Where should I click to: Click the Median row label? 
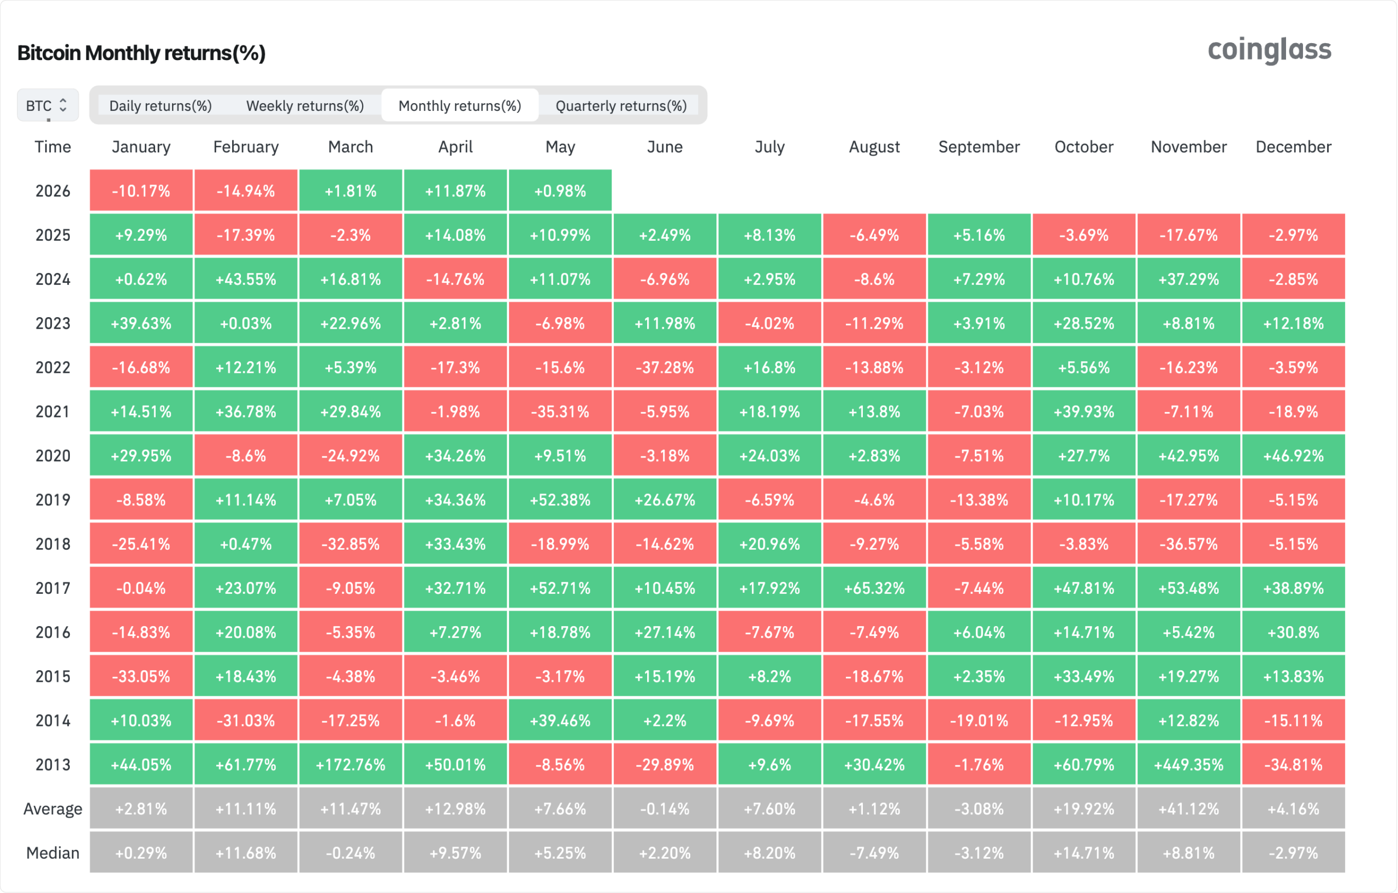coord(53,853)
